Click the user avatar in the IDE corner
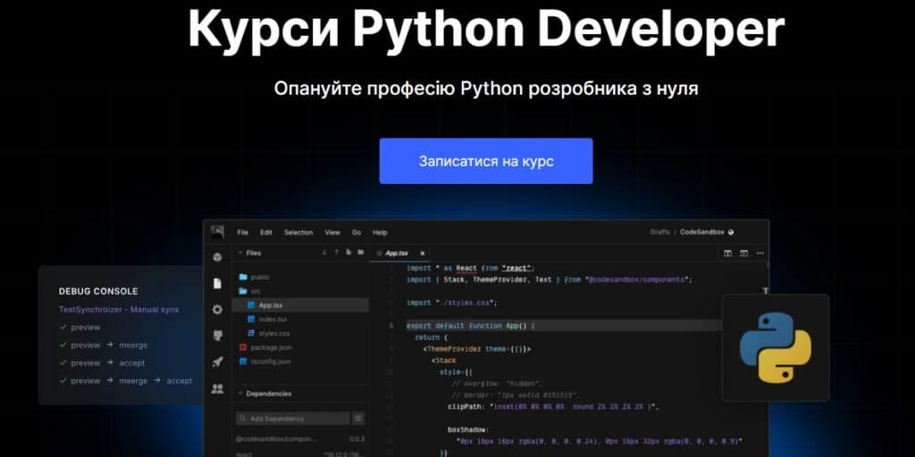Viewport: 915px width, 457px height. click(218, 232)
